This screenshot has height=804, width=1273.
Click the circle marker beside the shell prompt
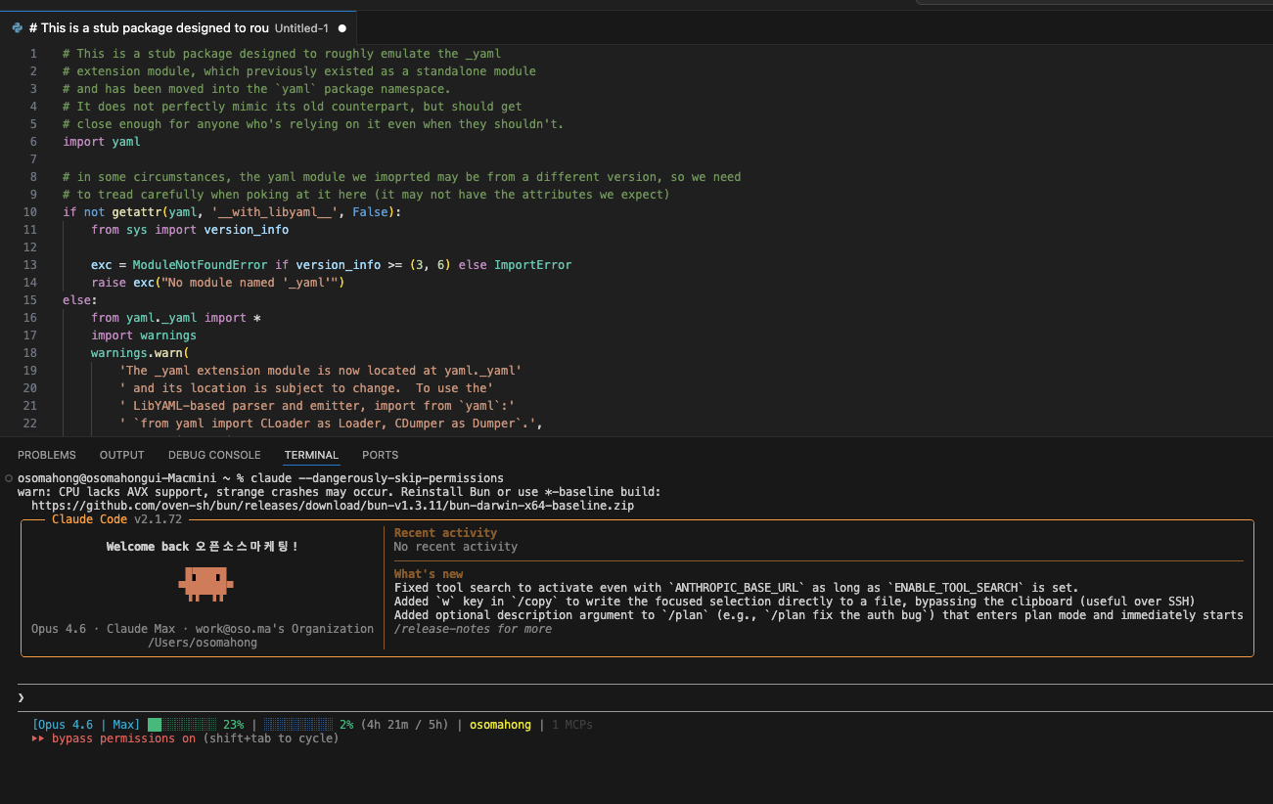(x=8, y=478)
